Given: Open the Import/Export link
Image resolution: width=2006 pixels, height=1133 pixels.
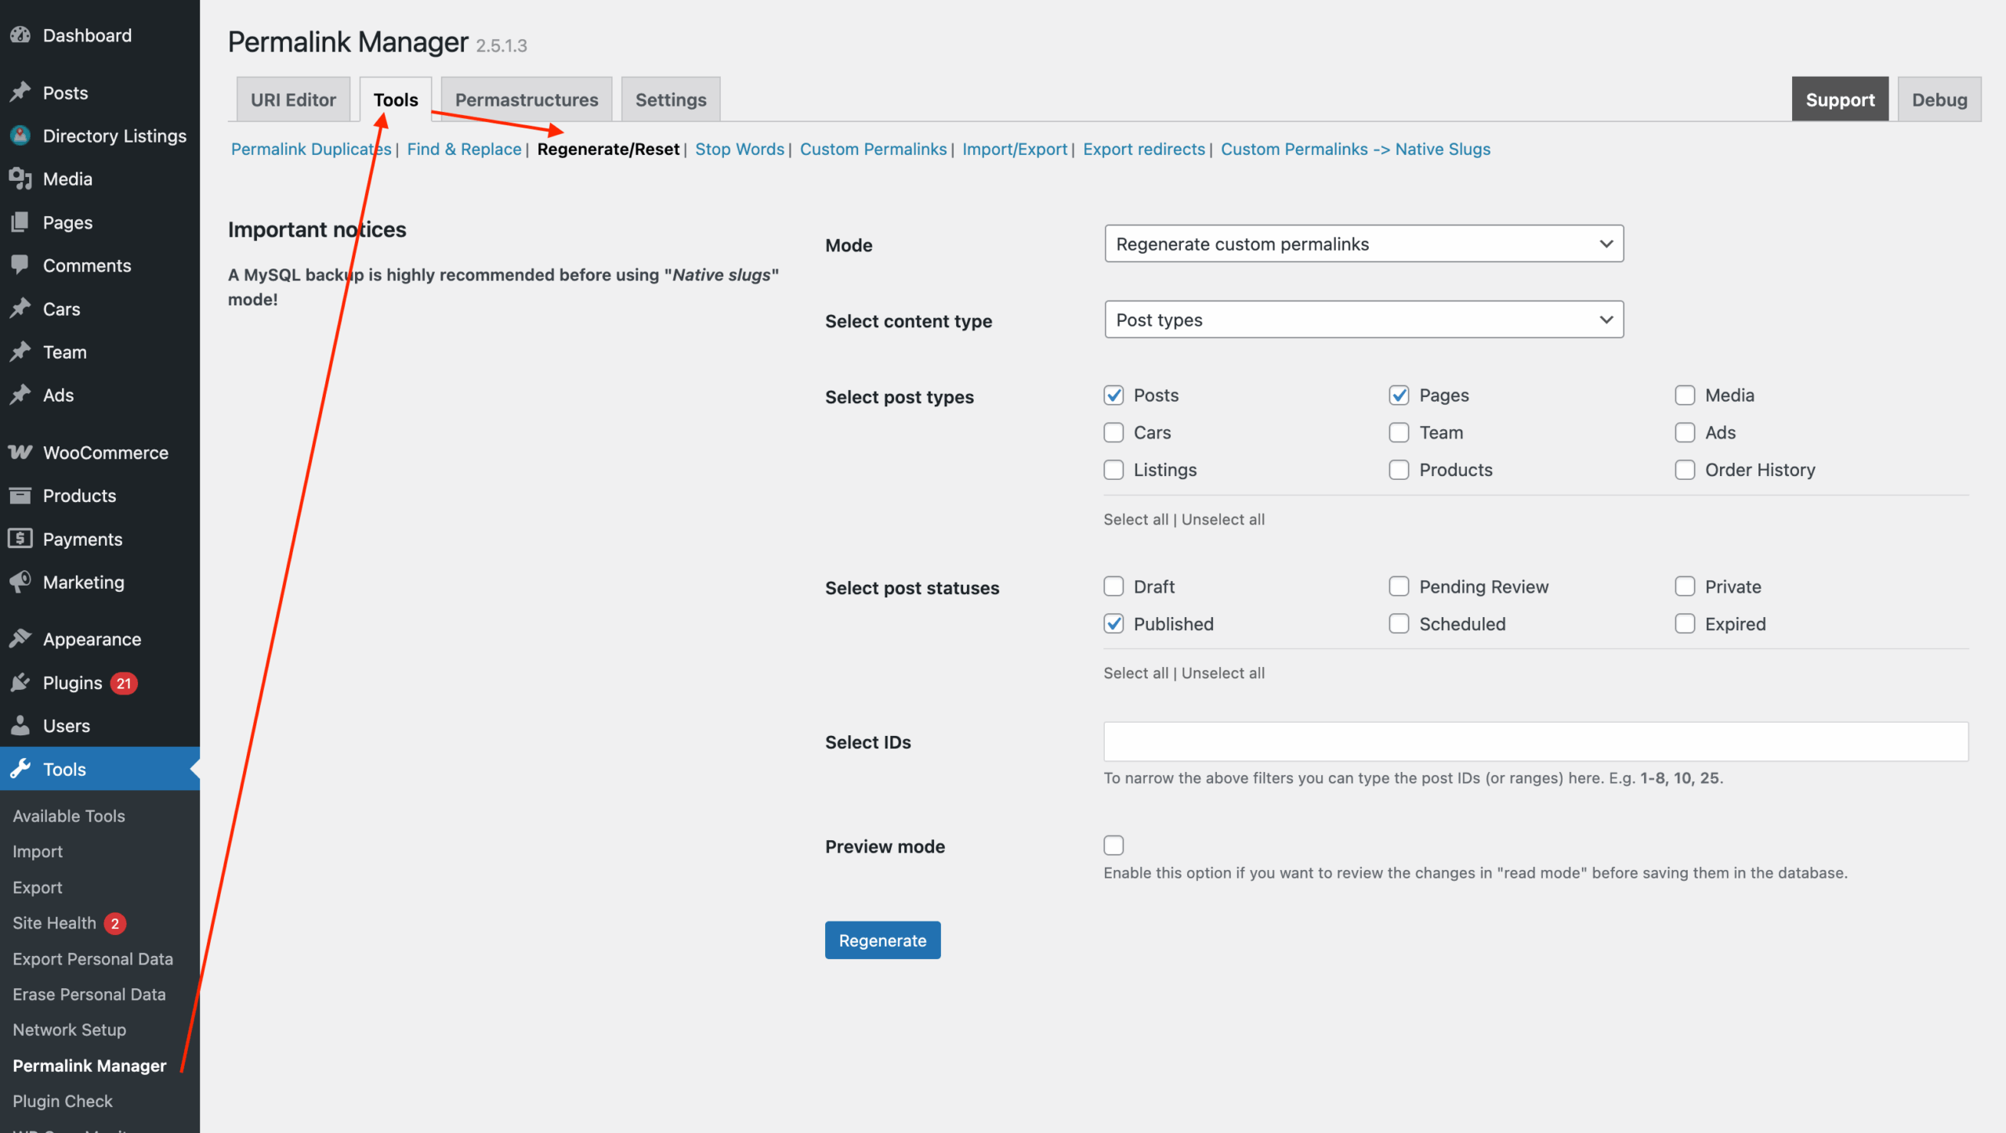Looking at the screenshot, I should pos(1015,149).
